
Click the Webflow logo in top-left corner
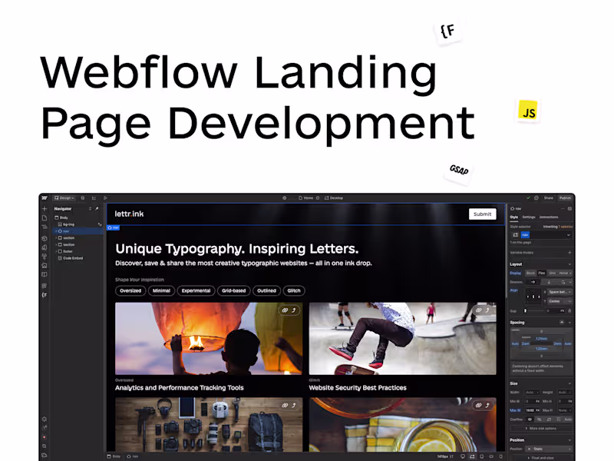click(x=45, y=198)
